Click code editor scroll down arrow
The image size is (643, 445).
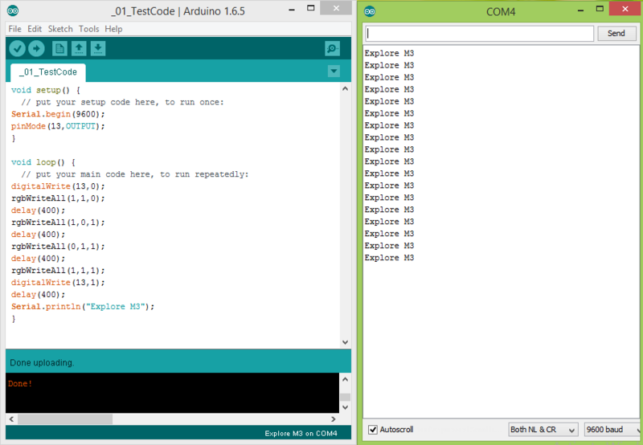point(346,342)
